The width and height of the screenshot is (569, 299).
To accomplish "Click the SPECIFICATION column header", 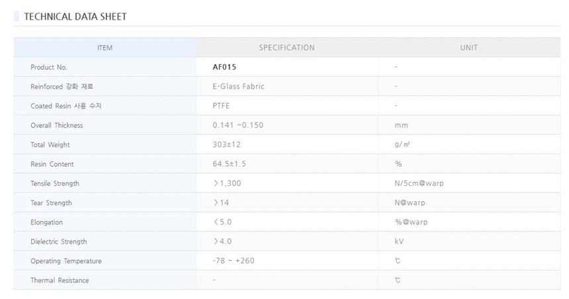I will coord(286,48).
